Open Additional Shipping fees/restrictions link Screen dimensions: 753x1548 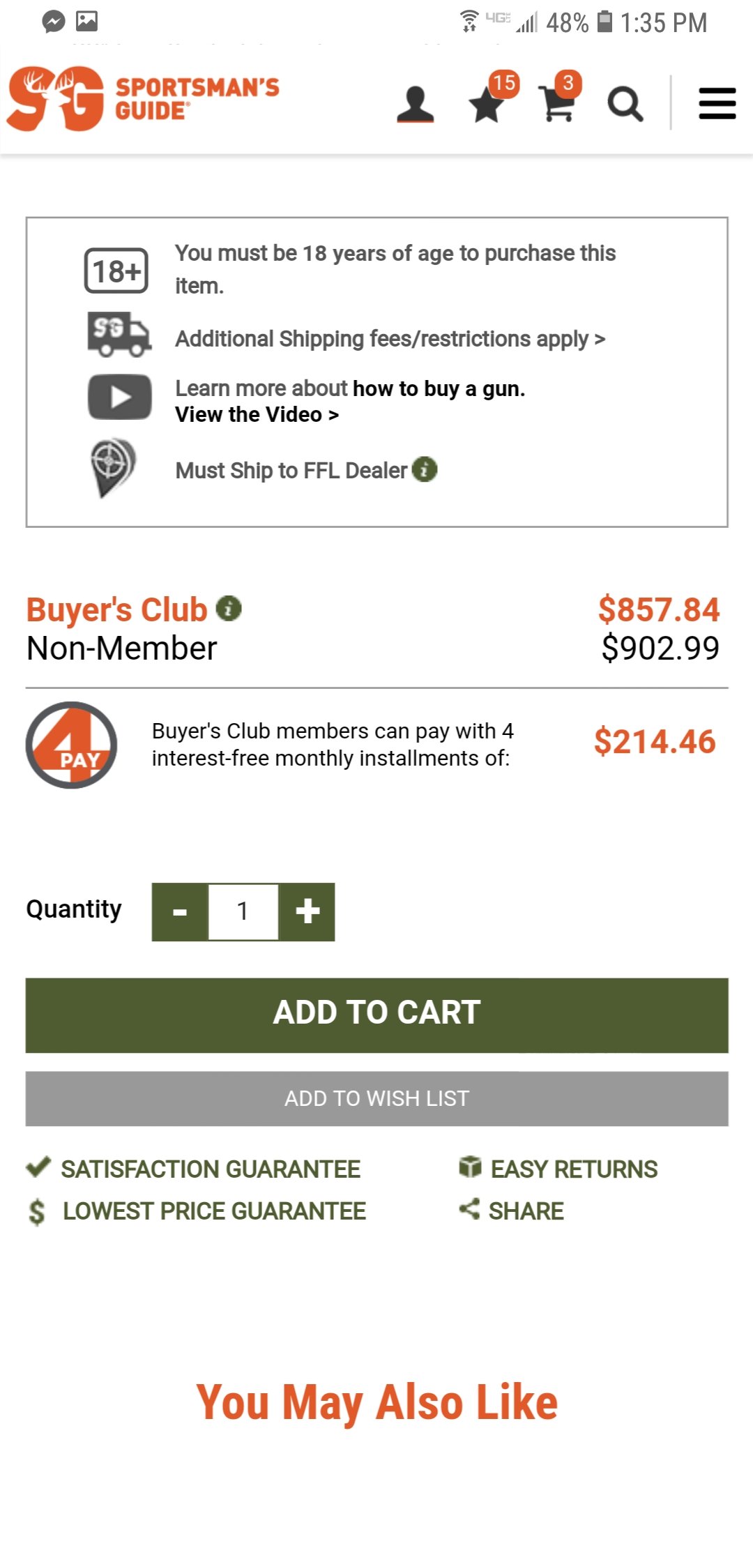tap(390, 339)
